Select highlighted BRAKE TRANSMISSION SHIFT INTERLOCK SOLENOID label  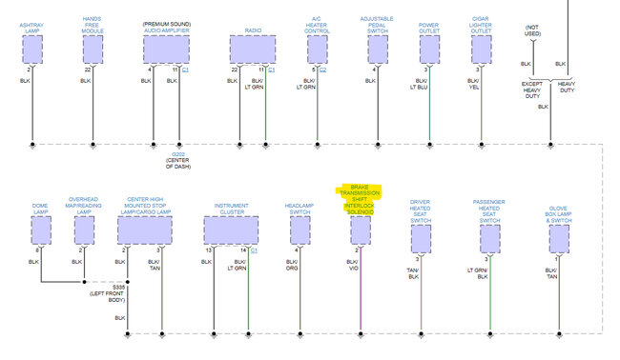pyautogui.click(x=360, y=199)
